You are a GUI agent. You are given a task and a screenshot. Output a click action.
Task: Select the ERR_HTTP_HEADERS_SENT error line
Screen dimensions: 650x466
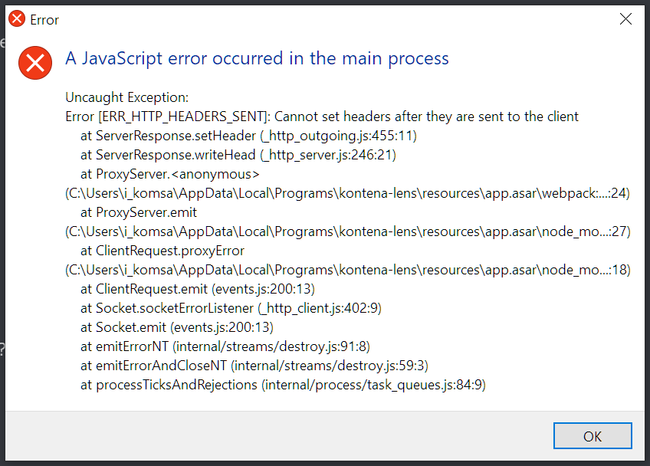(x=322, y=116)
